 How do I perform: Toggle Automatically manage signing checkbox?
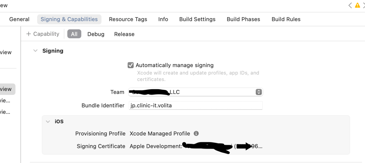tap(131, 65)
